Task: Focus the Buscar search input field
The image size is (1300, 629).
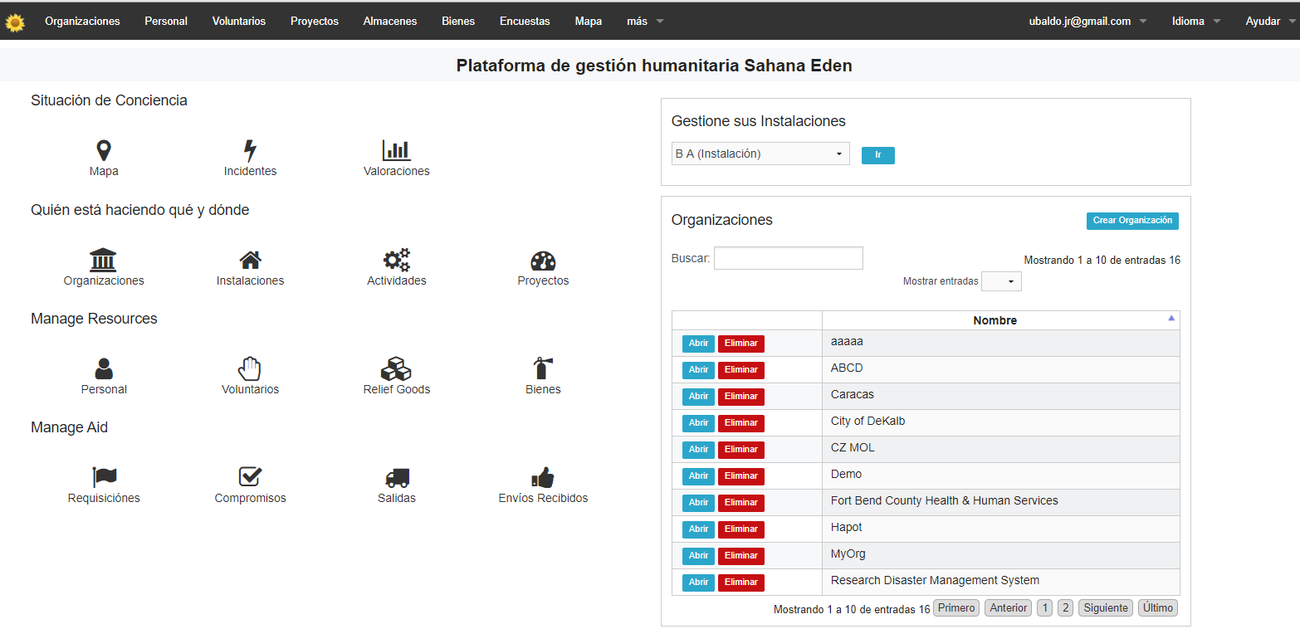Action: 789,258
